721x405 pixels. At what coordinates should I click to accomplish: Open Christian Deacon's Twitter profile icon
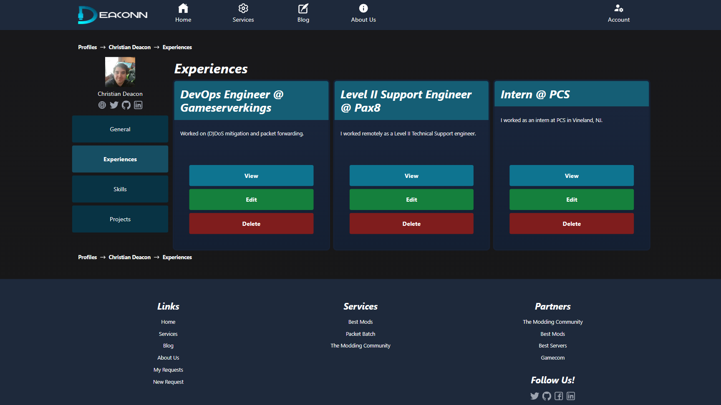coord(114,105)
